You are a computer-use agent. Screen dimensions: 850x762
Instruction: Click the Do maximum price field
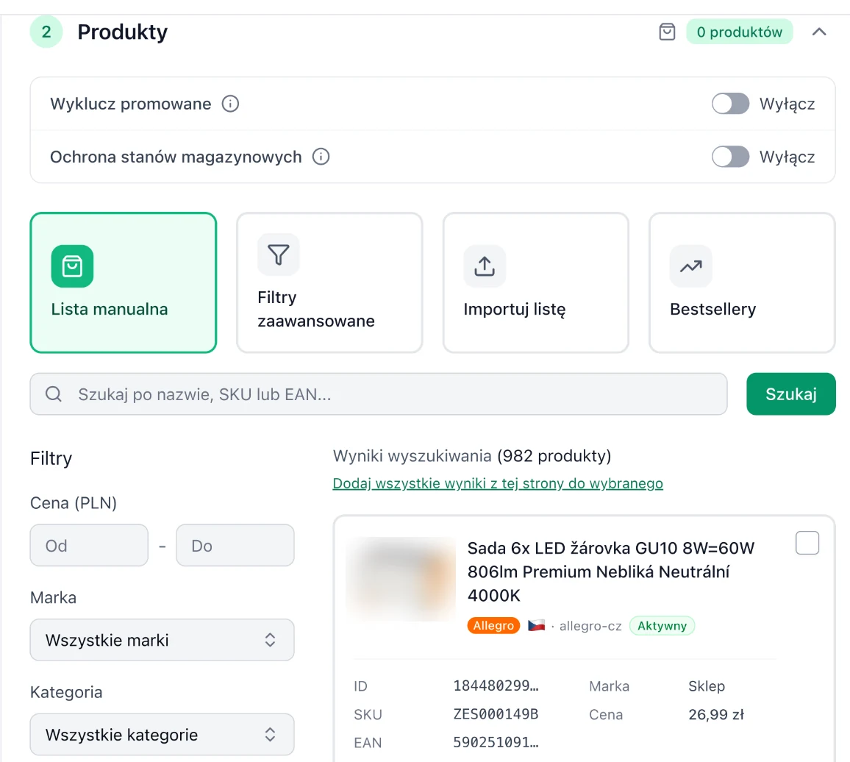[x=235, y=545]
